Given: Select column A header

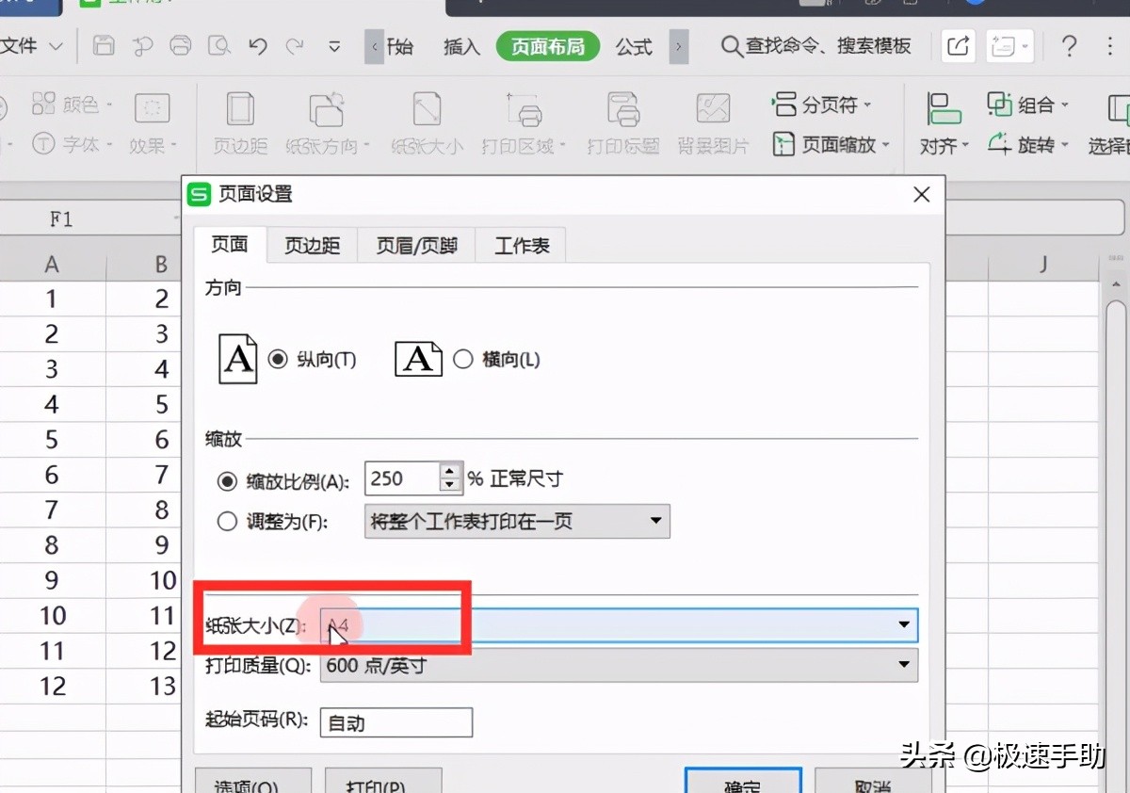Looking at the screenshot, I should (x=52, y=265).
